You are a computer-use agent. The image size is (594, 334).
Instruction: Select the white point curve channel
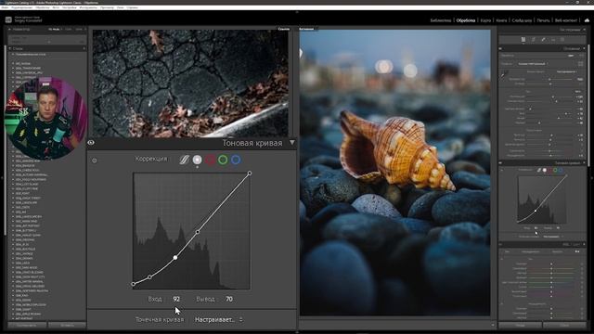tap(198, 160)
